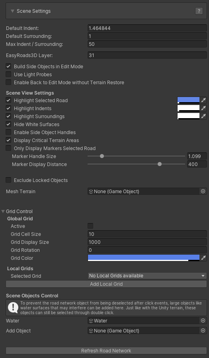Open object picker for Add Object field

point(203,330)
